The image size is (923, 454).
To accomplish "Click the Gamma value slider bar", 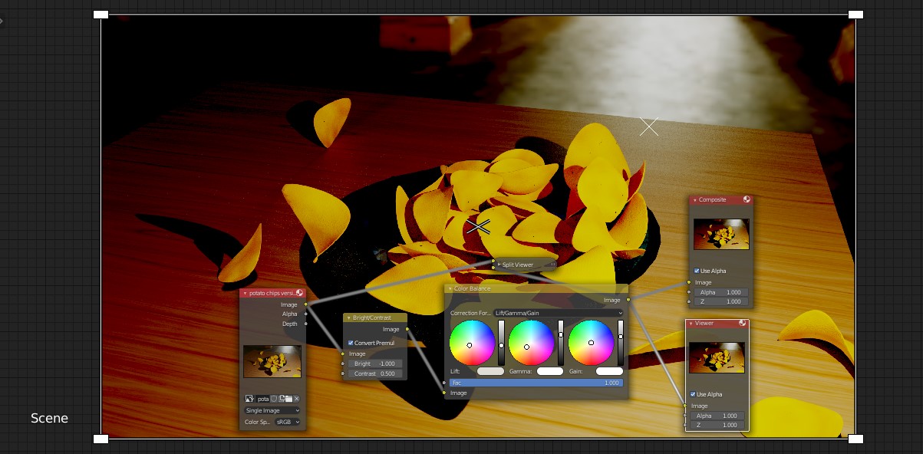I will [561, 342].
